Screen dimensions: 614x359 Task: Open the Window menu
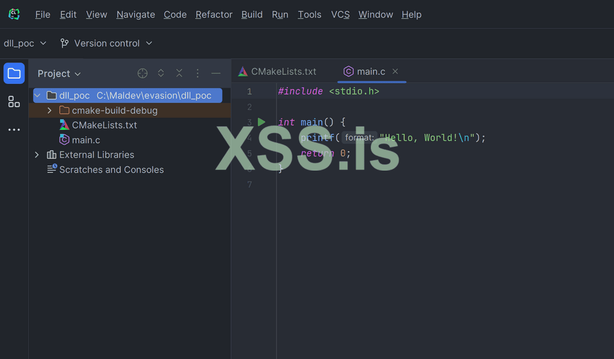[x=376, y=15]
